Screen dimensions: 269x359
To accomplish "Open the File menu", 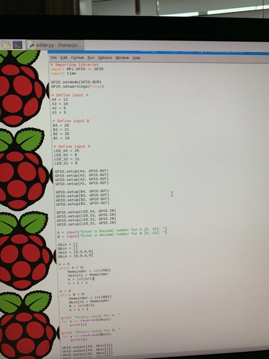I will (53, 57).
